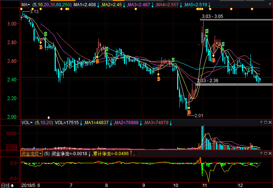Click the help icon in 资金流变 panel
Viewport: 273px width, 188px height.
261,154
